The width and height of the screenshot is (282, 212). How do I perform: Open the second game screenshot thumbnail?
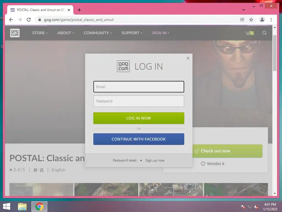(x=106, y=189)
